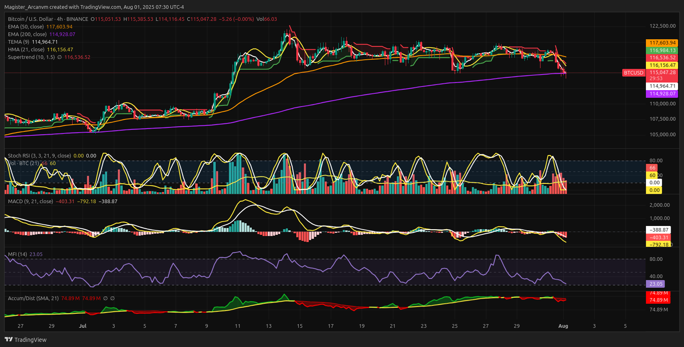The image size is (684, 347).
Task: Select the TEMA (9) indicator label
Action: [x=18, y=42]
